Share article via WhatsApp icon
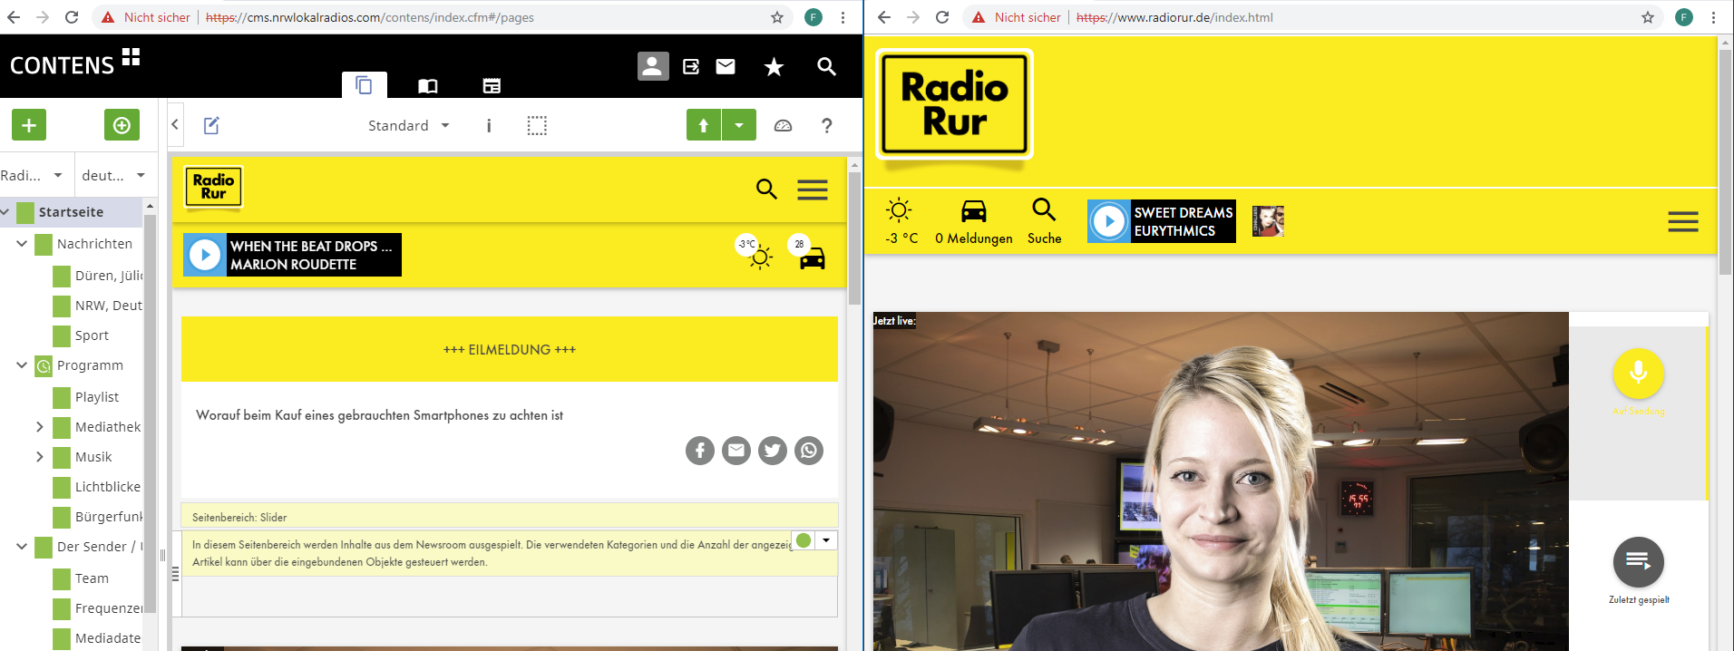 coord(808,451)
